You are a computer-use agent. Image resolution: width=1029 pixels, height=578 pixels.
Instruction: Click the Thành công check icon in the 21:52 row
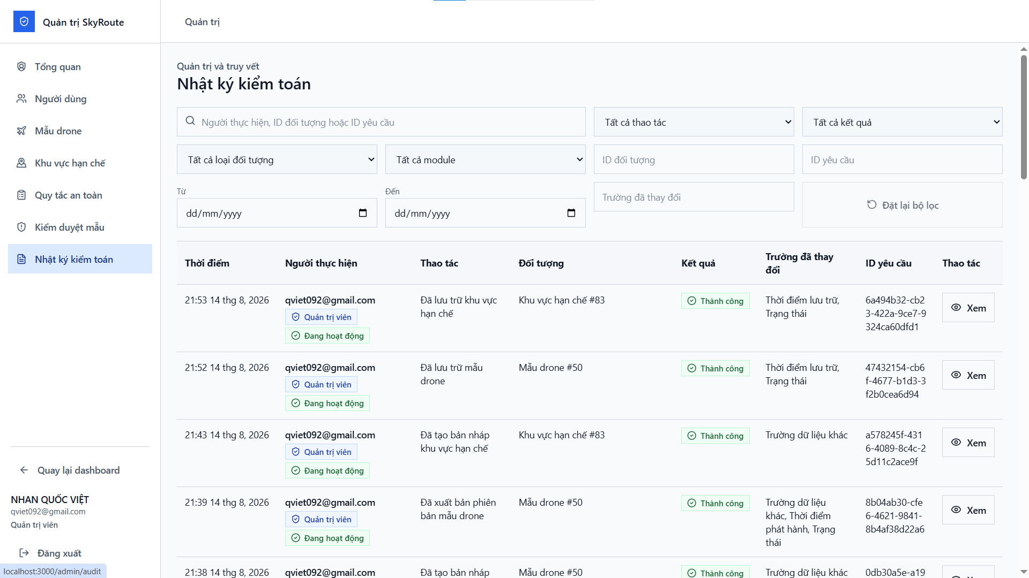[x=692, y=368]
